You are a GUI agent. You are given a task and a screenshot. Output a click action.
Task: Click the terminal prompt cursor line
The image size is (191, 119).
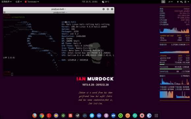click(x=12, y=74)
